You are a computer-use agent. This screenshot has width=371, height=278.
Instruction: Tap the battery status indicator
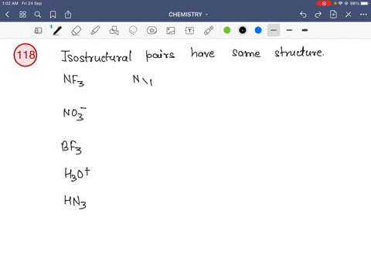pos(365,3)
